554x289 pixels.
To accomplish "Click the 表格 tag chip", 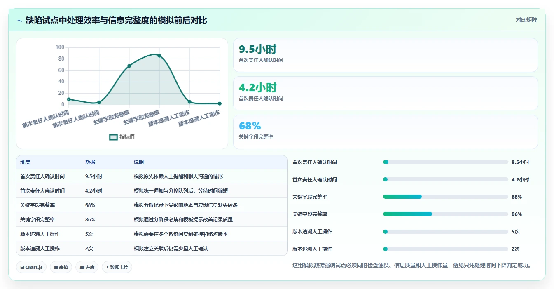I will (61, 267).
